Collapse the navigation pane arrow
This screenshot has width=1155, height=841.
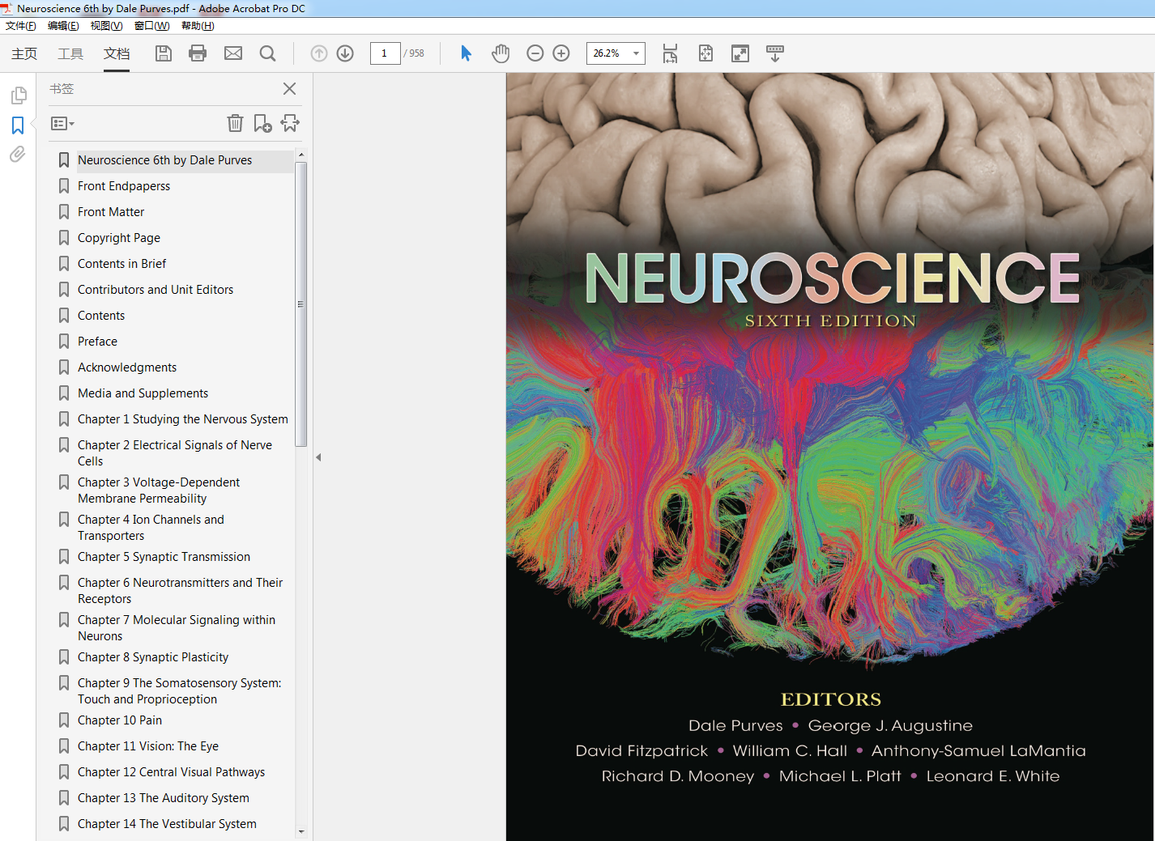pos(318,457)
